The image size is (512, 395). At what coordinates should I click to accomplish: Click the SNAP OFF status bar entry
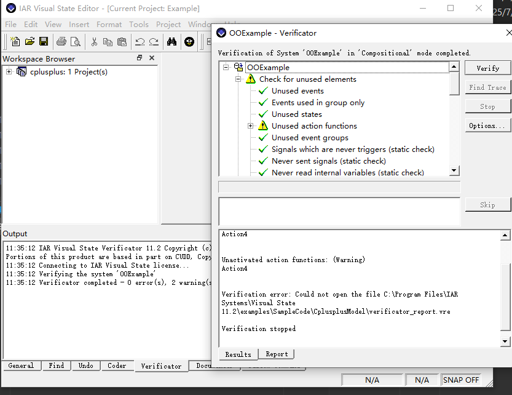[x=461, y=380]
